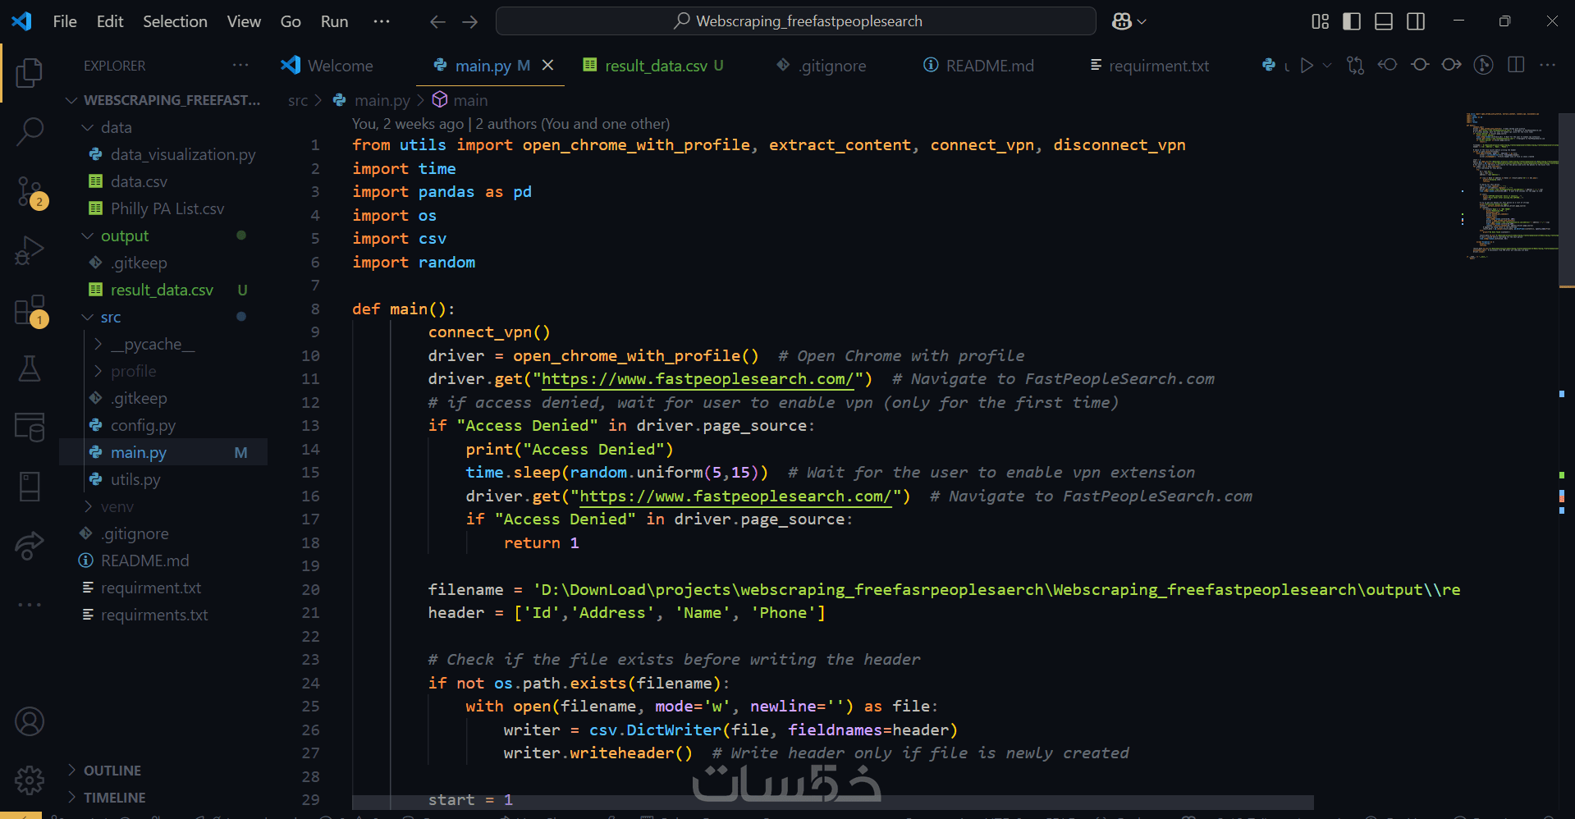This screenshot has width=1575, height=819.
Task: Open the Explorer view in activity bar
Action: [x=30, y=72]
